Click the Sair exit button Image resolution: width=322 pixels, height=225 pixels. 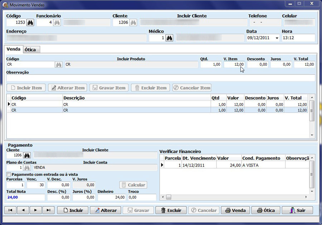[x=298, y=210]
